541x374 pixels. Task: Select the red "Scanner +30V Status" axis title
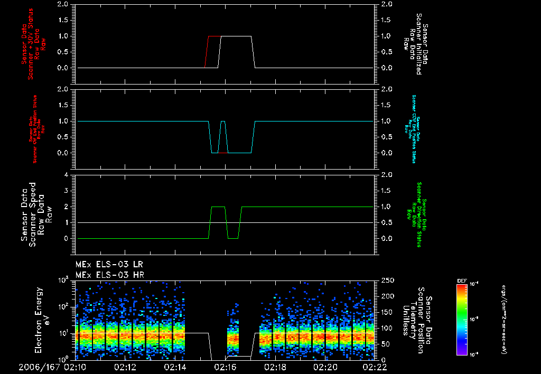pyautogui.click(x=30, y=44)
